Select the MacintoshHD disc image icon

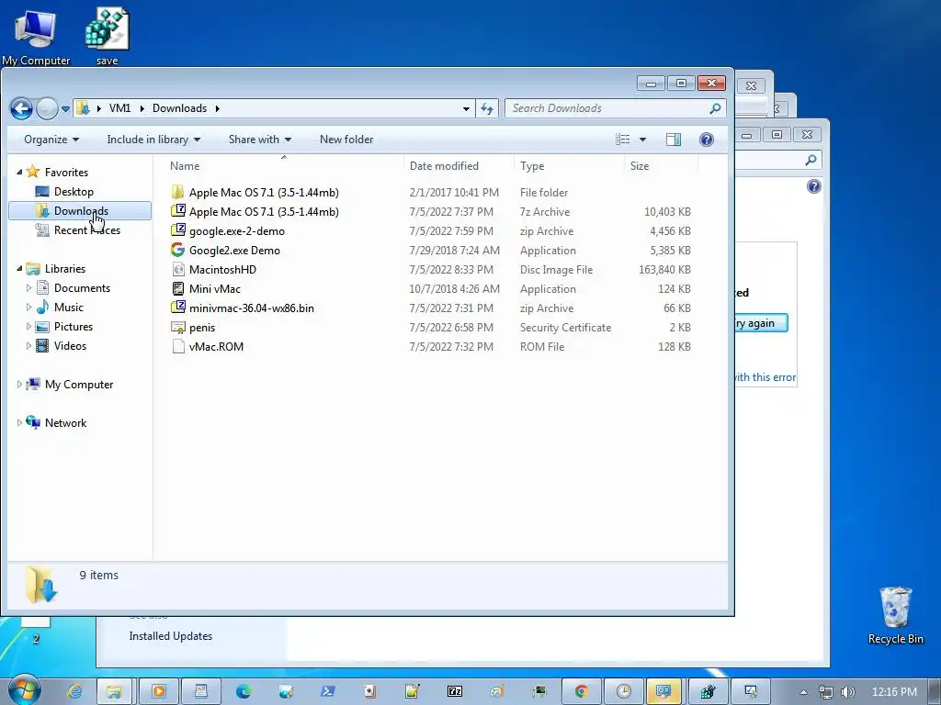pyautogui.click(x=177, y=269)
